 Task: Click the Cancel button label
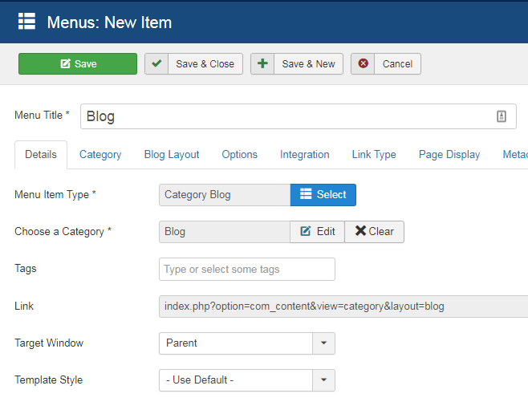click(397, 63)
